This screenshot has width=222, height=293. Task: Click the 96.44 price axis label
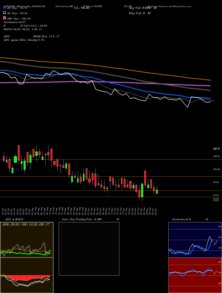click(216, 182)
